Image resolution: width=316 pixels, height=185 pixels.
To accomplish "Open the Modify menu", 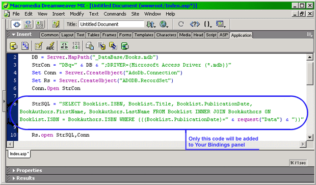I will tap(77, 14).
